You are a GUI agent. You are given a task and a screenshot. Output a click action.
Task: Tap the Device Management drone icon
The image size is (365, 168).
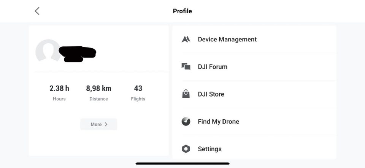(186, 39)
